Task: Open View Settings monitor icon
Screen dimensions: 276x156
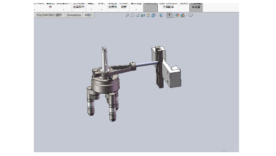Action: [191, 15]
